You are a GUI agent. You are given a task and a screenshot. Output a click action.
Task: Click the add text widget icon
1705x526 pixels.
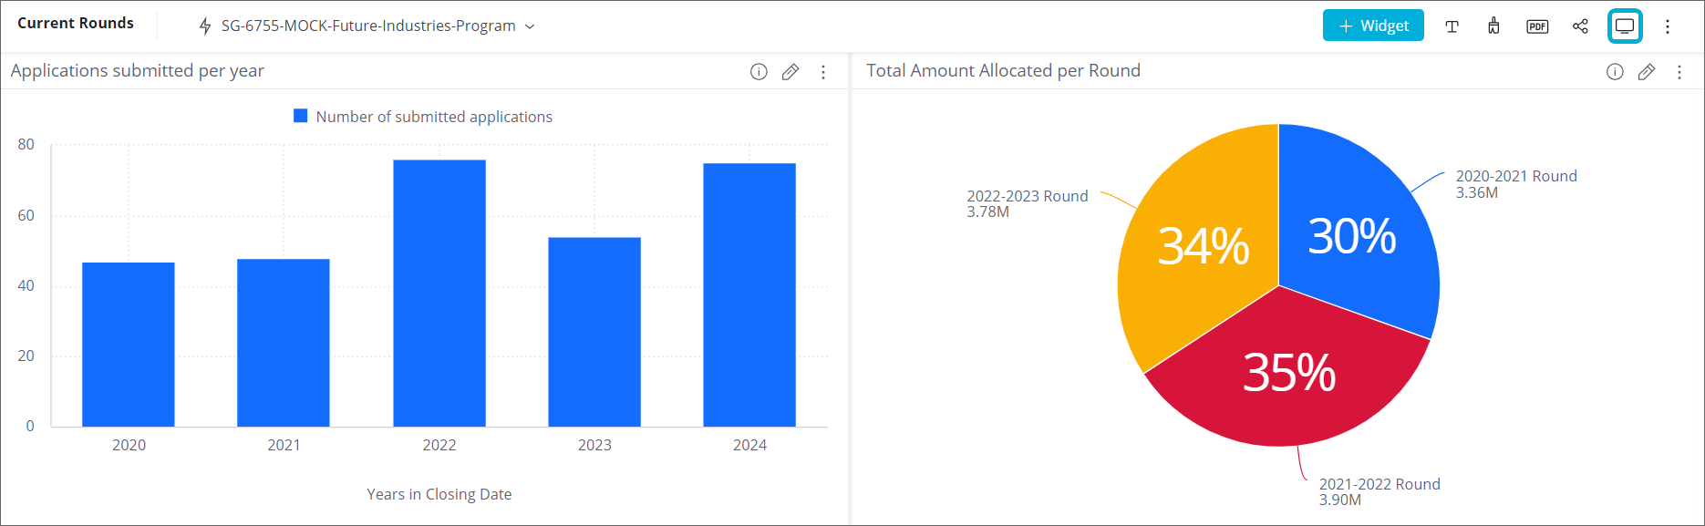click(1452, 26)
